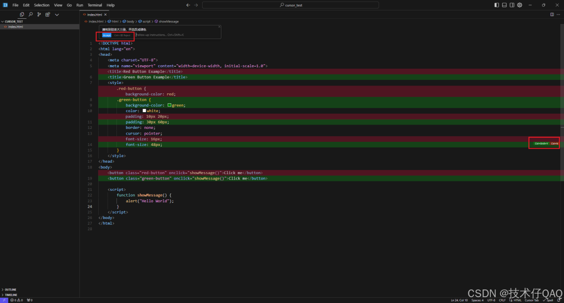Accept the AI edit with Accept button
This screenshot has height=303, width=564.
coord(107,35)
